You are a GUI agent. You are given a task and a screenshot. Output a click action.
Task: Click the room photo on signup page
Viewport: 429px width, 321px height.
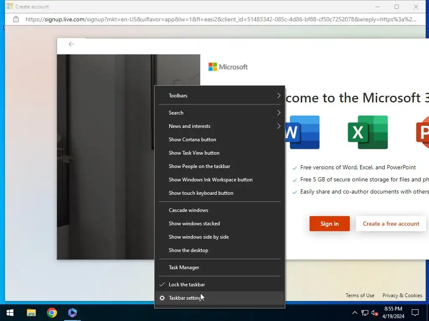coord(106,157)
